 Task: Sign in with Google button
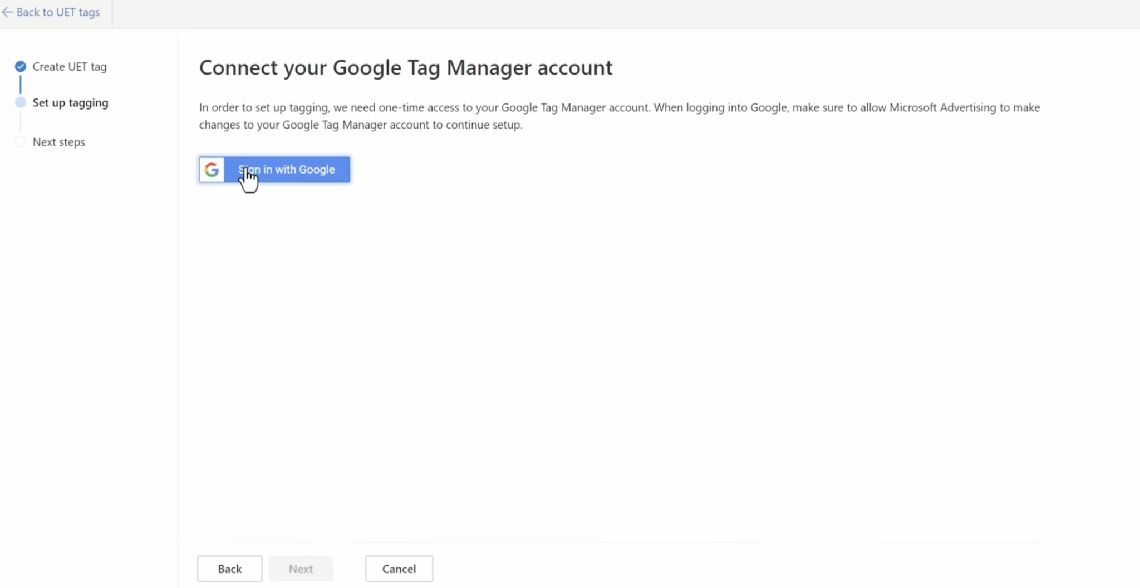point(274,170)
